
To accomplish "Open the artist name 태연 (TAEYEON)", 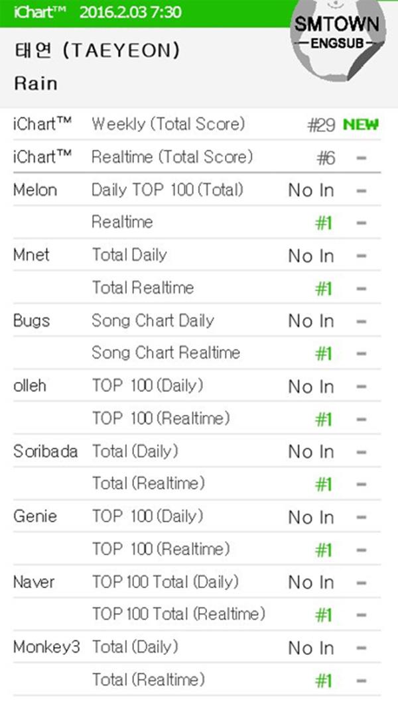I will (x=96, y=51).
